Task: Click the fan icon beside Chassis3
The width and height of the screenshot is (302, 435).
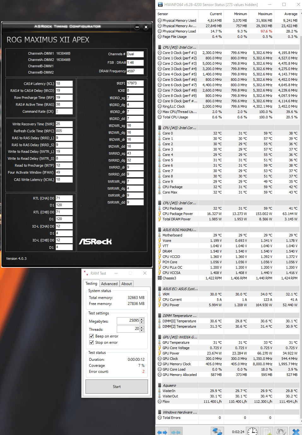Action: pos(160,278)
